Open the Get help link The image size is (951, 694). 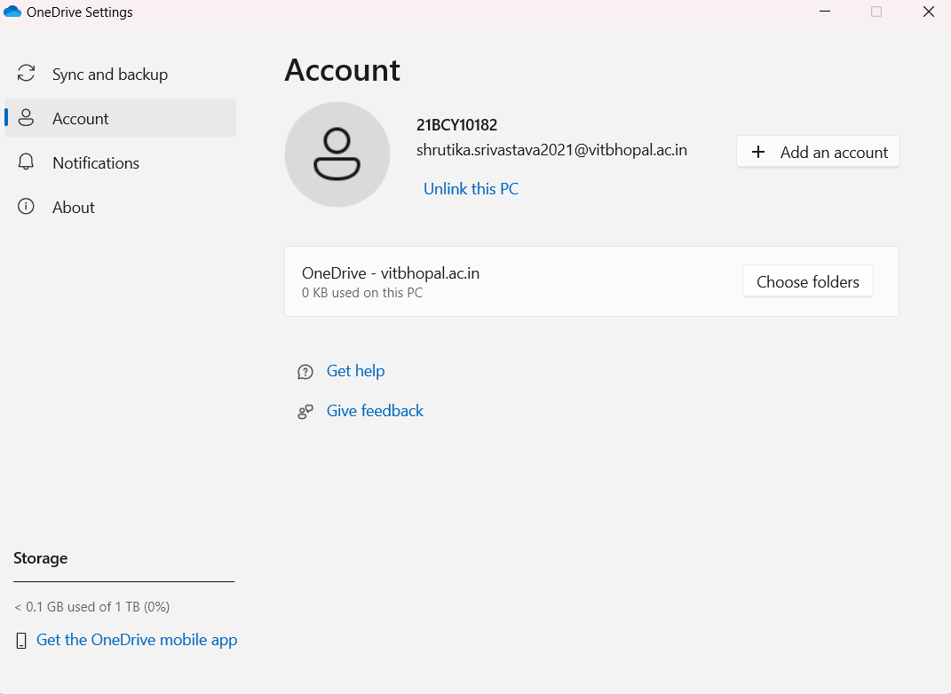[x=355, y=371]
